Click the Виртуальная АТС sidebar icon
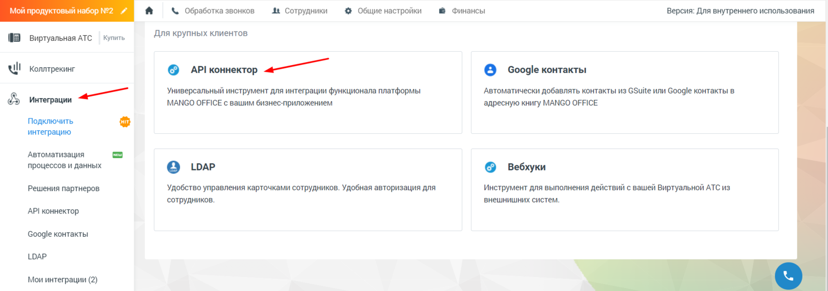Screen dimensions: 828x291 [14, 38]
